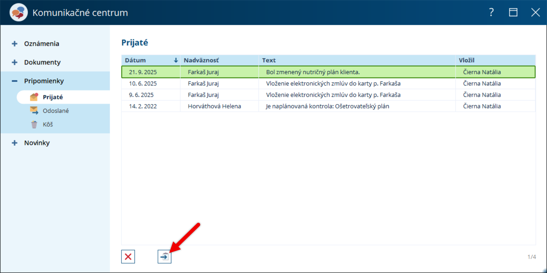The height and width of the screenshot is (273, 547).
Task: Maximize the Komunikačné centrum window
Action: click(513, 12)
